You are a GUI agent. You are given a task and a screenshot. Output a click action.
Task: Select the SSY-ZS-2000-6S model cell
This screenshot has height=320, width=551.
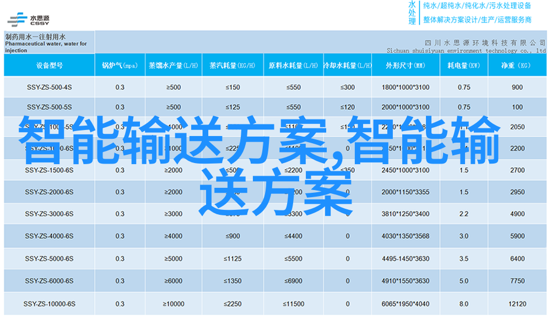[x=49, y=192]
